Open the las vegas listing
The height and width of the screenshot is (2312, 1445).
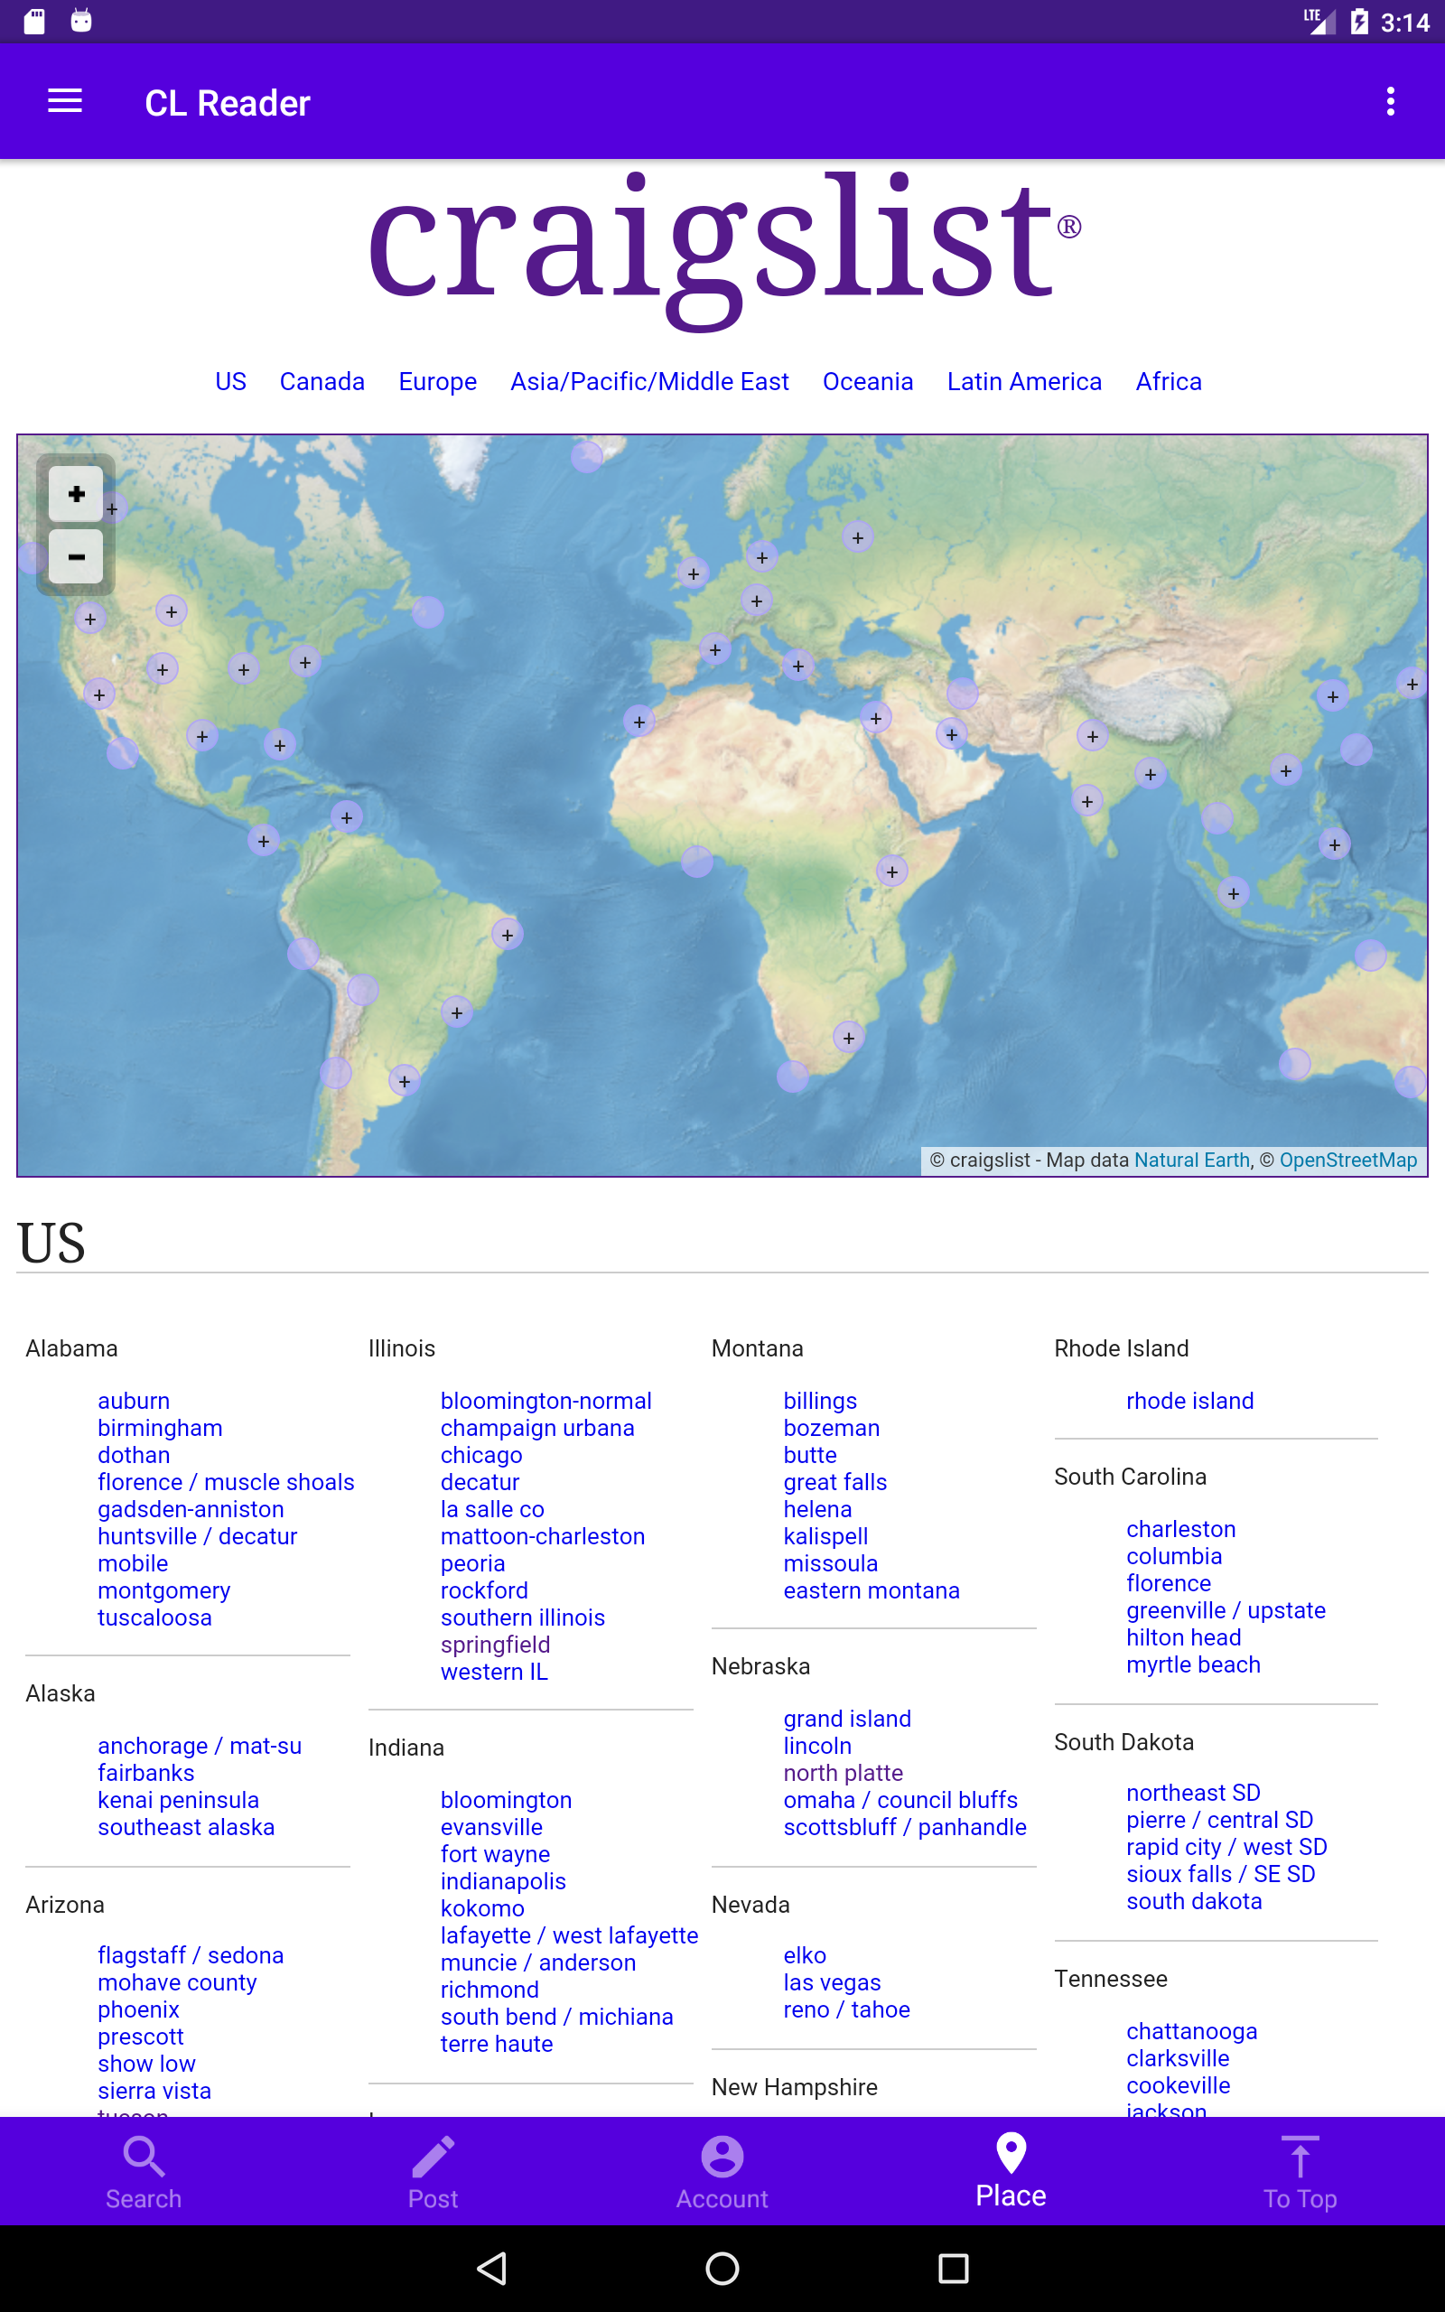point(833,1982)
